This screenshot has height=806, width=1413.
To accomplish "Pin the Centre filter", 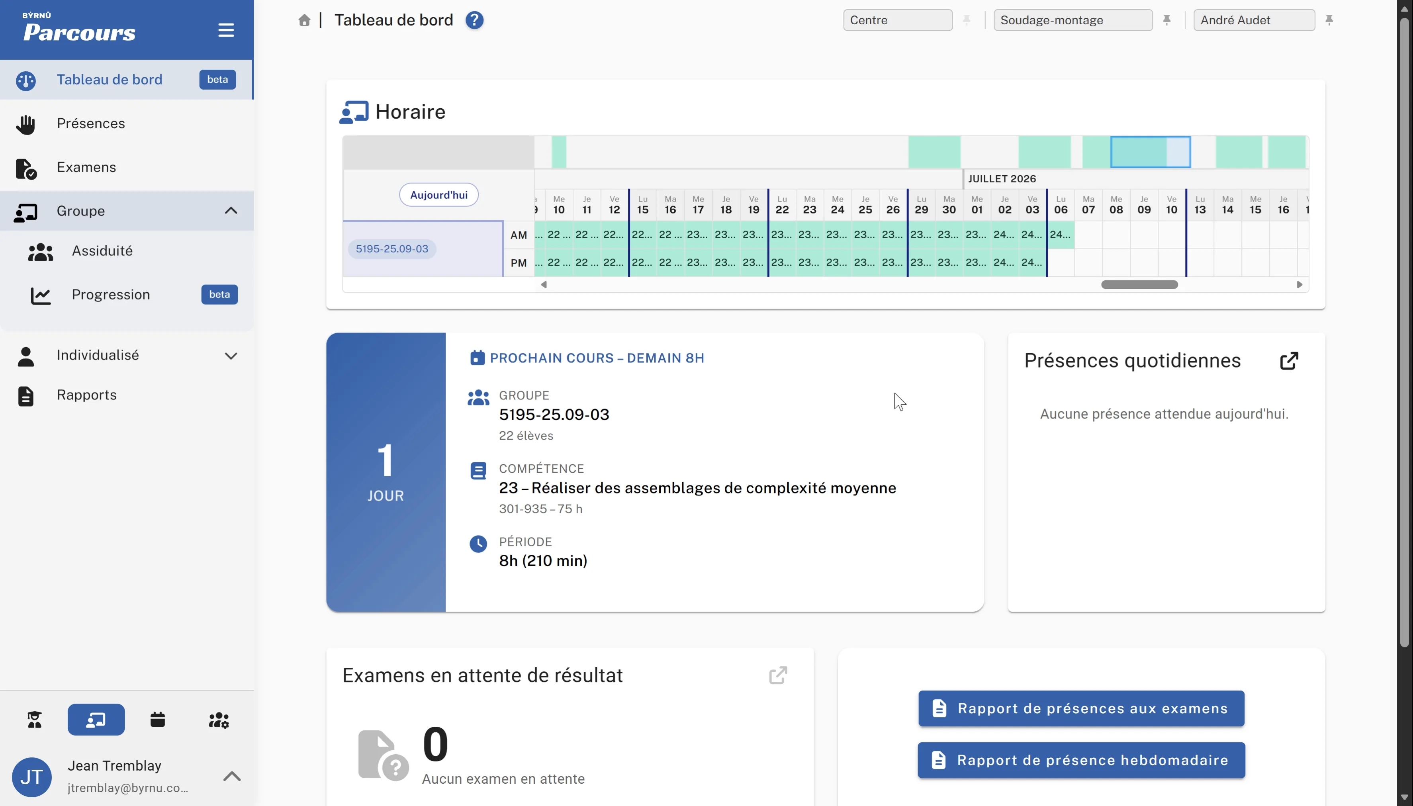I will (x=966, y=20).
